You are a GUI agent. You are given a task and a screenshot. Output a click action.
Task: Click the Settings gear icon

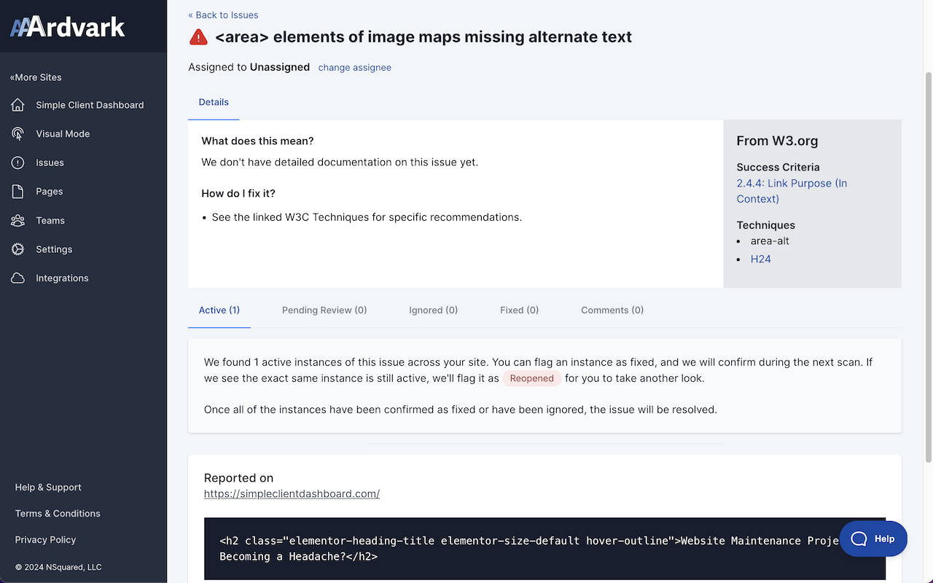pos(18,249)
